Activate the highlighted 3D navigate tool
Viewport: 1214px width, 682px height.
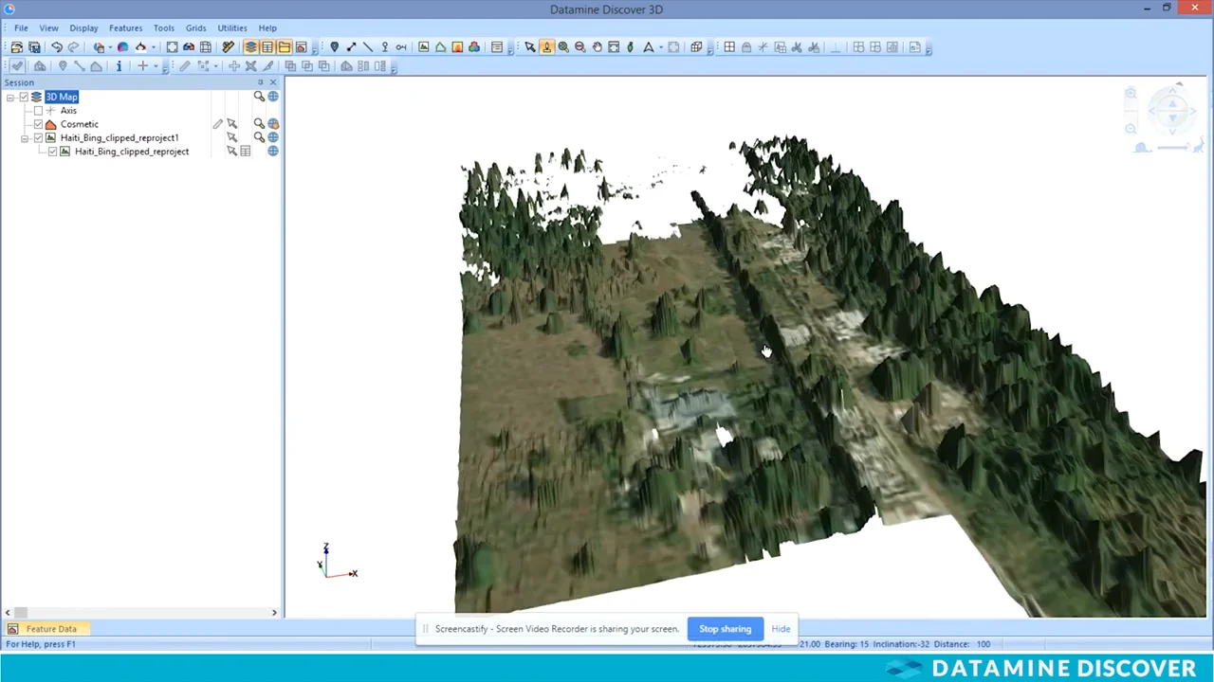point(546,47)
